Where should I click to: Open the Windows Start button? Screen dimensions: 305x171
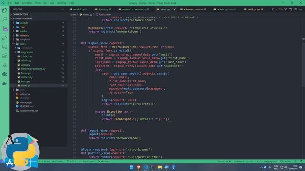(132, 167)
